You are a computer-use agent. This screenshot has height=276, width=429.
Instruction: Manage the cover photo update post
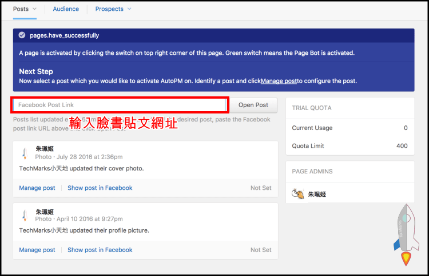tap(37, 188)
